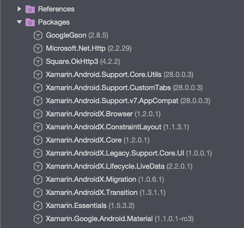Expand the References folder arrow

(19, 9)
